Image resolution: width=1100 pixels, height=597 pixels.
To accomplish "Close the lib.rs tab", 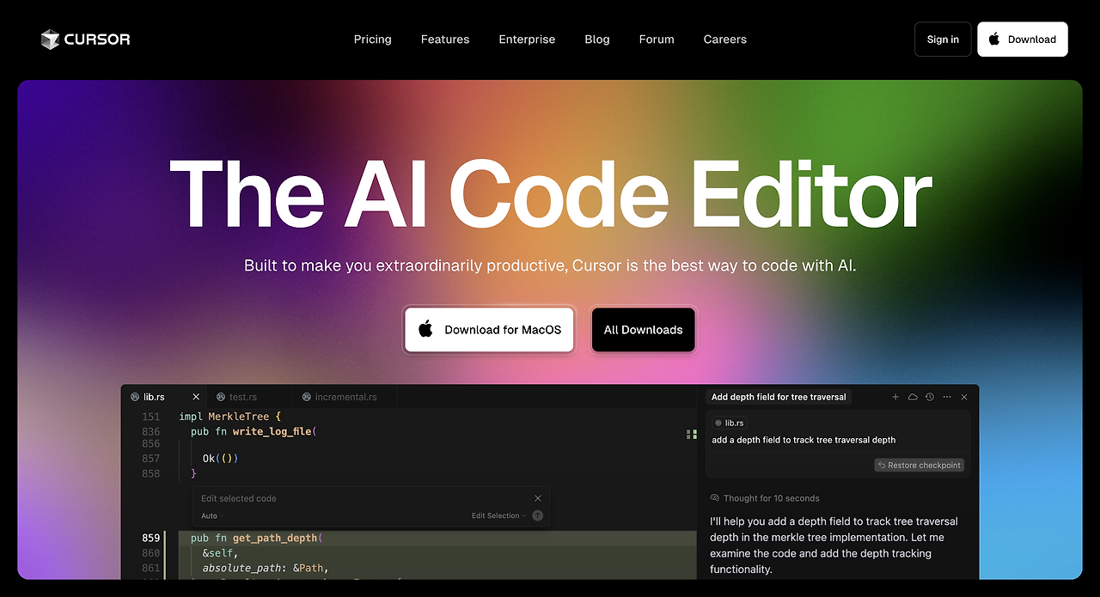I will point(196,397).
